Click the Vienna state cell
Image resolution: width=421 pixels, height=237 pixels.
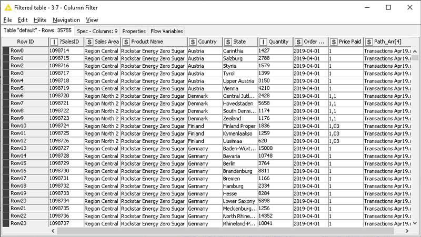tap(240, 88)
